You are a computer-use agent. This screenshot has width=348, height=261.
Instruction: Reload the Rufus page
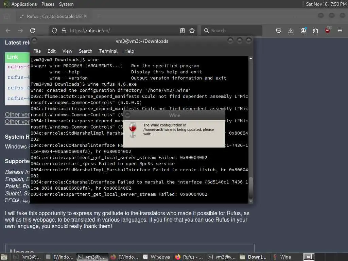33,31
